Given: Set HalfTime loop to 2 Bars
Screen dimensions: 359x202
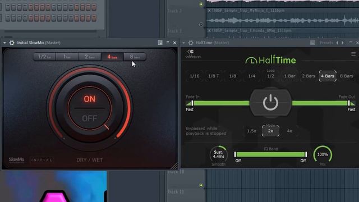Looking at the screenshot, I should pyautogui.click(x=309, y=76).
